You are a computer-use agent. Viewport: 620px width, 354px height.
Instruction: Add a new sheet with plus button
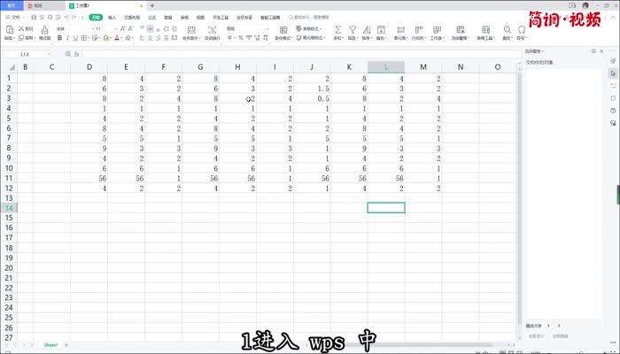66,345
